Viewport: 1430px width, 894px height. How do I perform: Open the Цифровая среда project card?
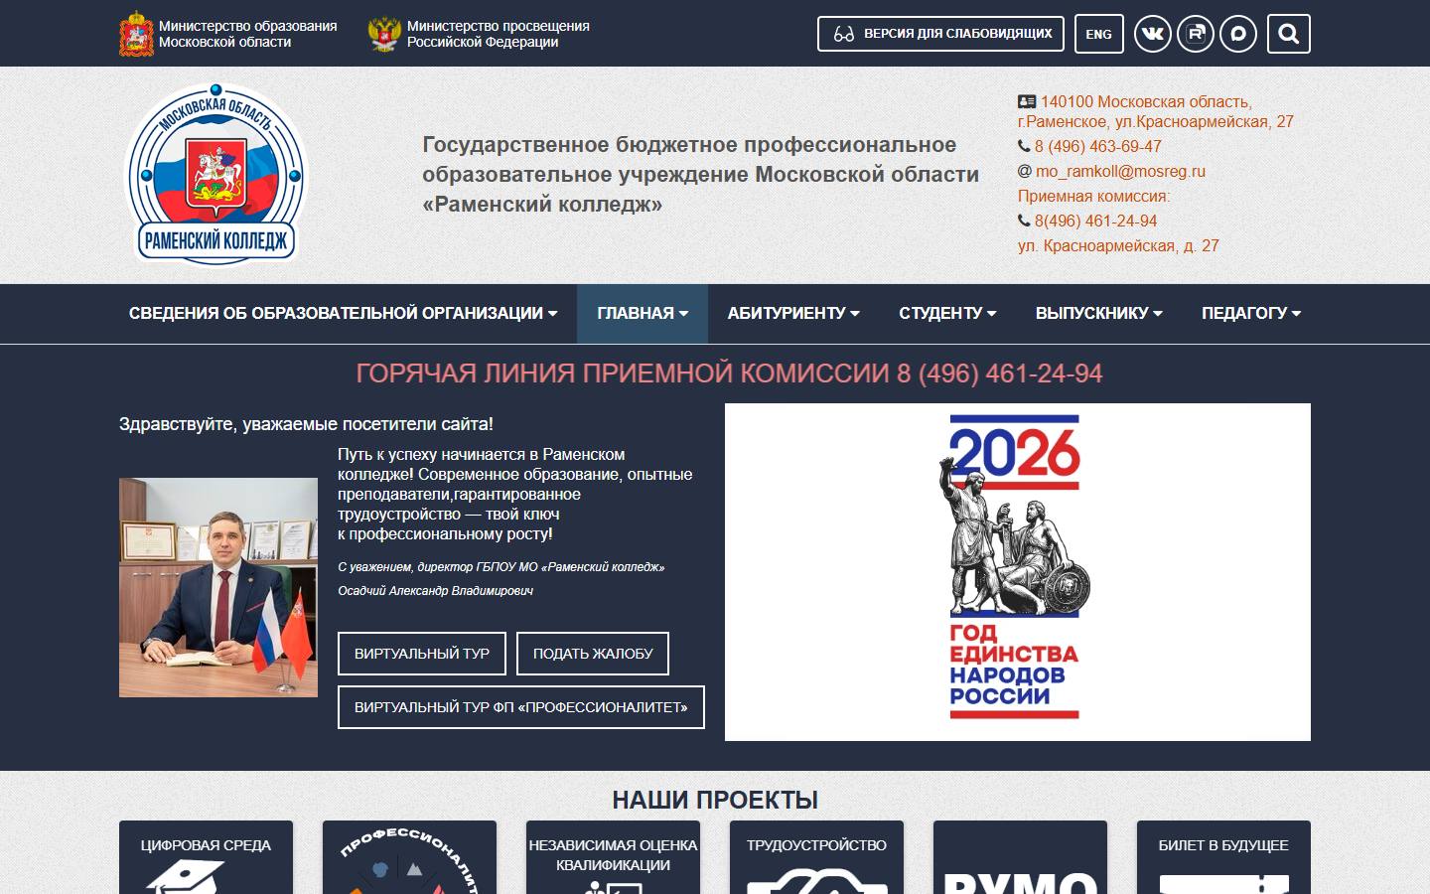[206, 857]
